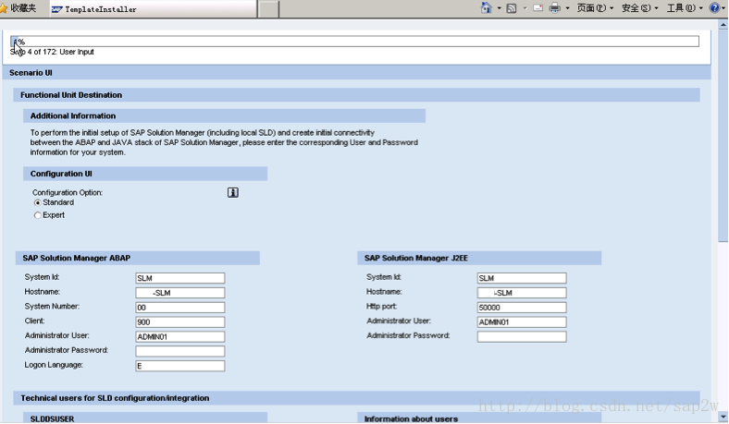Click the Logon Language field
729x424 pixels.
pyautogui.click(x=180, y=366)
